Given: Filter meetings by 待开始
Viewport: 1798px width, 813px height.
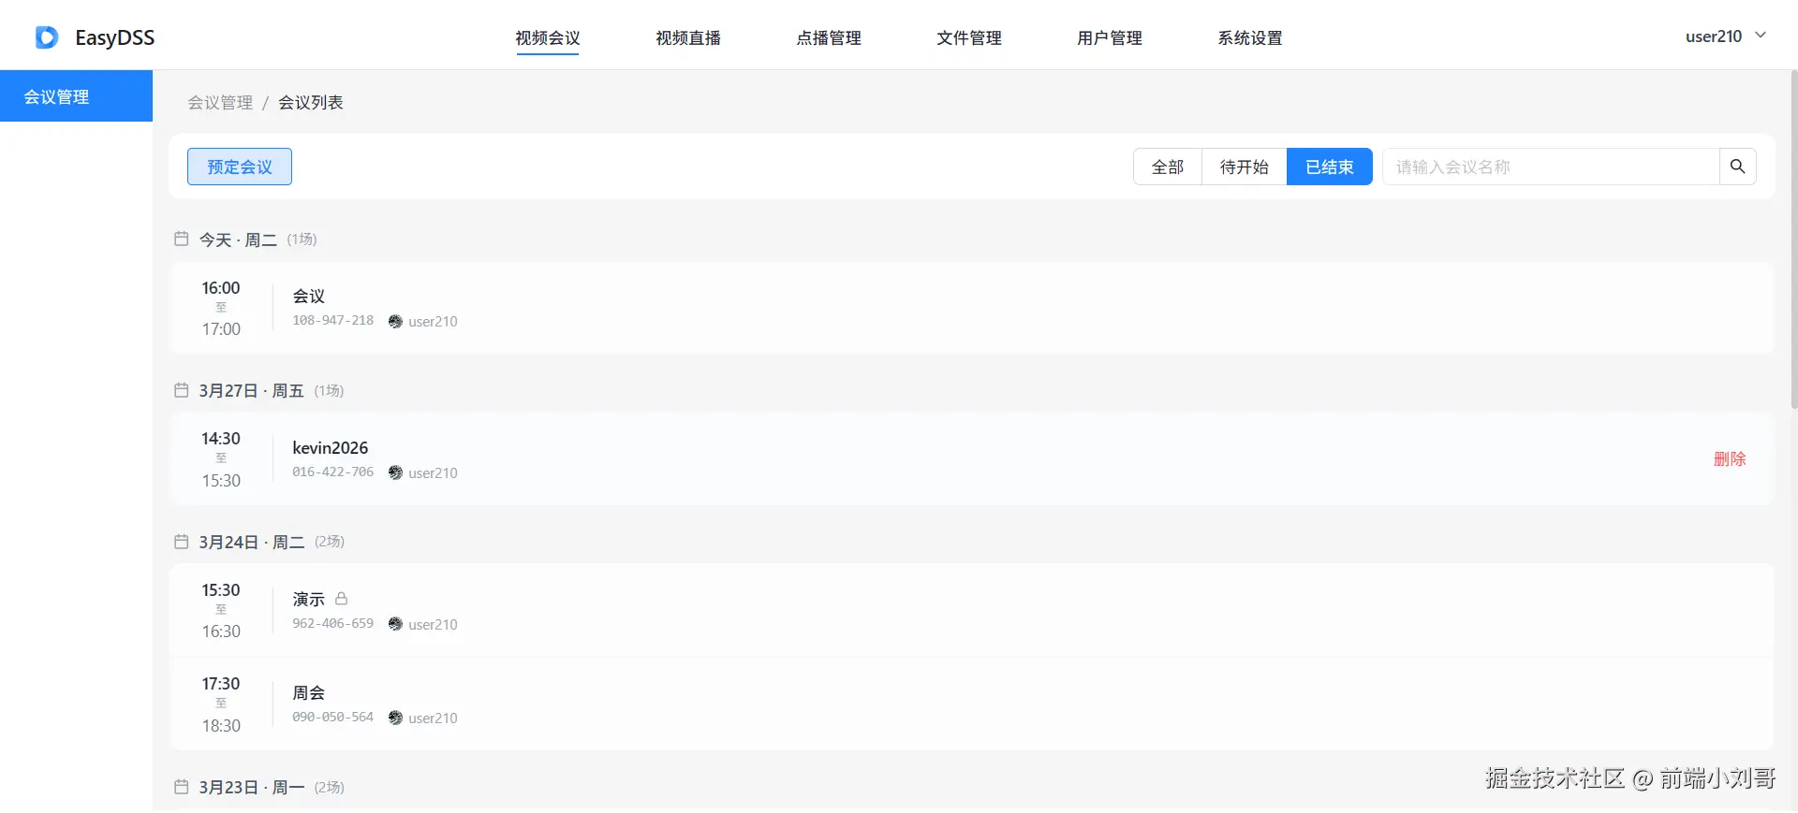Looking at the screenshot, I should 1245,167.
